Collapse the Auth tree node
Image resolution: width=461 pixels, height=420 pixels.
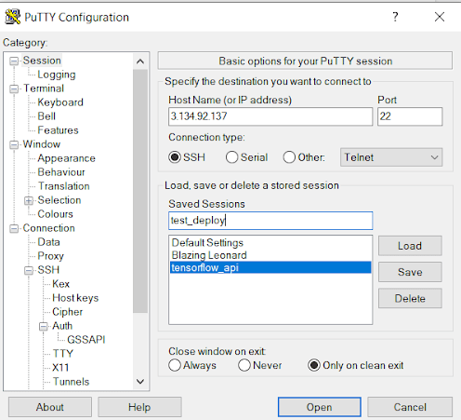click(x=44, y=326)
